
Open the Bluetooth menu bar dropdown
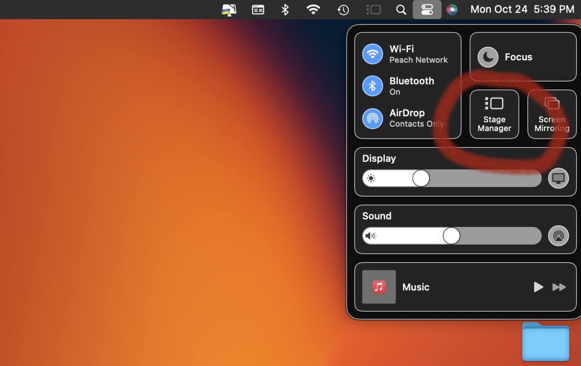pyautogui.click(x=285, y=10)
